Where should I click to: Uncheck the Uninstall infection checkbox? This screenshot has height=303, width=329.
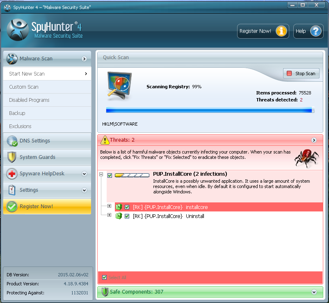[x=127, y=216]
